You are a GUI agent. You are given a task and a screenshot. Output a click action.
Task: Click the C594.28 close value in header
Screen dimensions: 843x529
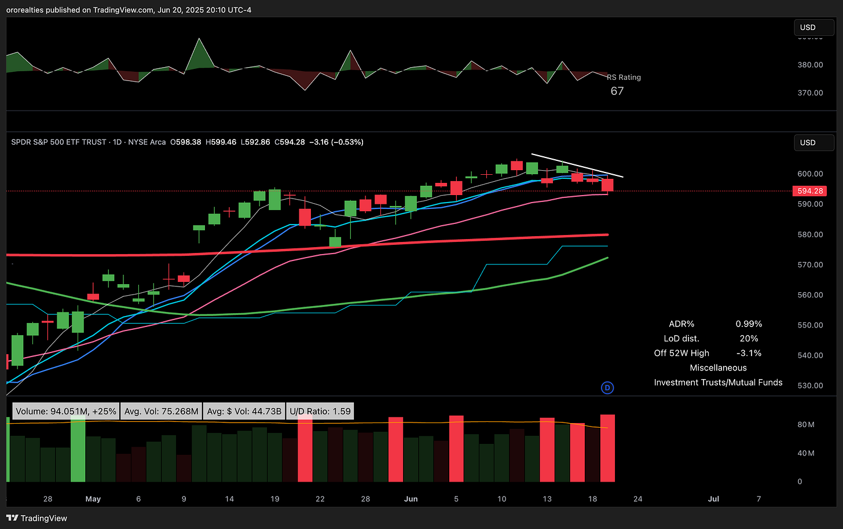[x=289, y=142]
